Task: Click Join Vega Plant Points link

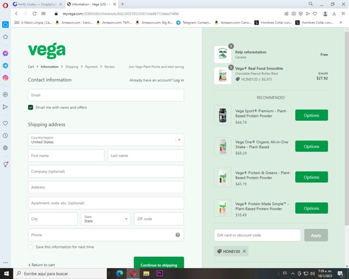Action: click(x=156, y=66)
